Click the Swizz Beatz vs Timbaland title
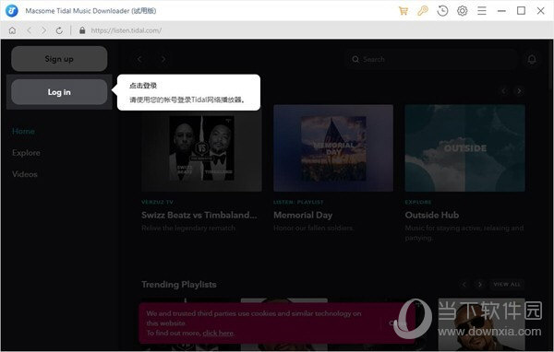This screenshot has width=554, height=352. [x=199, y=215]
